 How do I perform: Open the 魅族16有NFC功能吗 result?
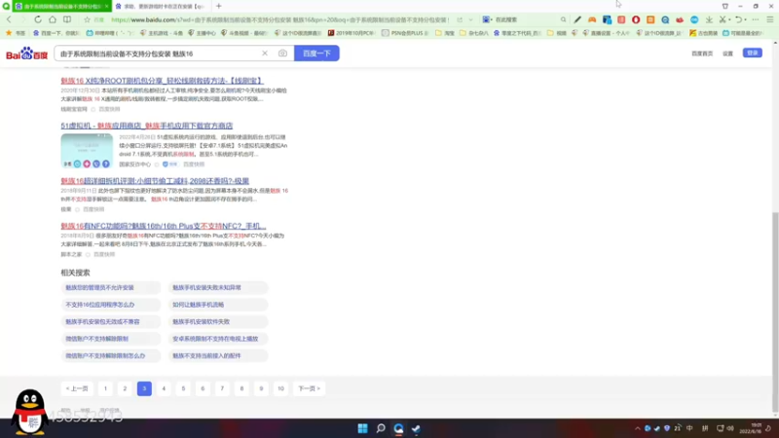coord(164,226)
